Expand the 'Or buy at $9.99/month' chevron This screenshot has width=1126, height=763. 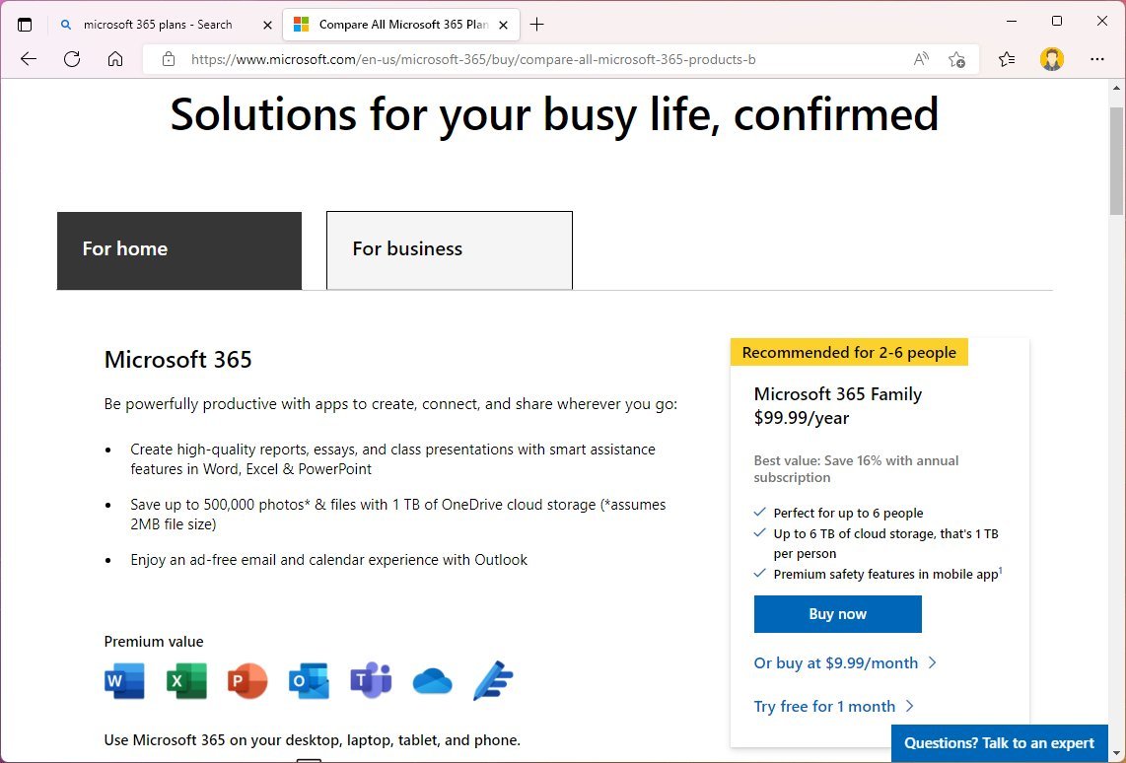click(x=931, y=663)
